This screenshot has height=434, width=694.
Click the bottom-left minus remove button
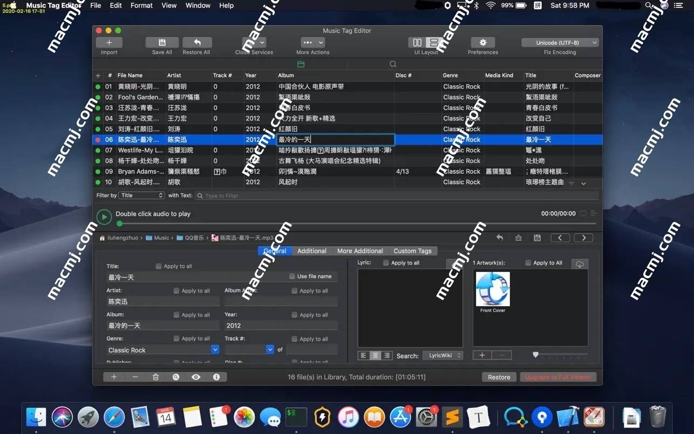[135, 377]
